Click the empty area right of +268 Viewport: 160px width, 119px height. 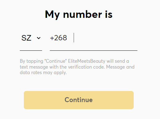pyautogui.click(x=106, y=38)
